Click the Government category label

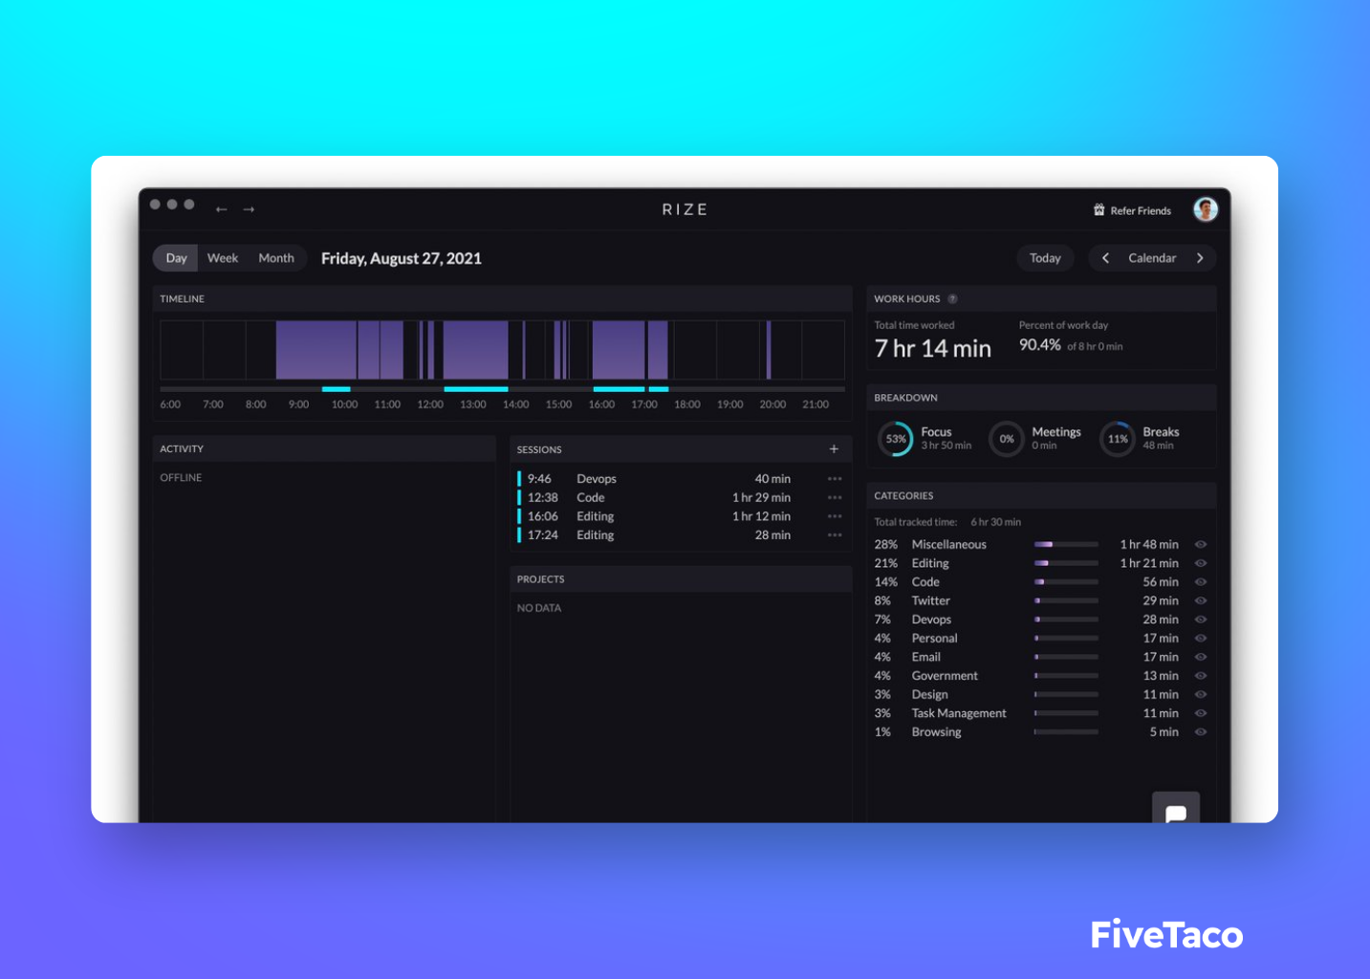tap(945, 676)
